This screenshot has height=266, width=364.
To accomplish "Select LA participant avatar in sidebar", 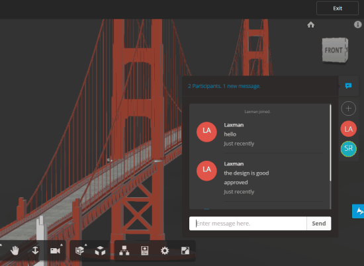I will 348,129.
